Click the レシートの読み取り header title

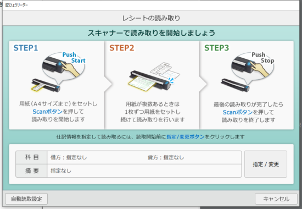coord(151,18)
